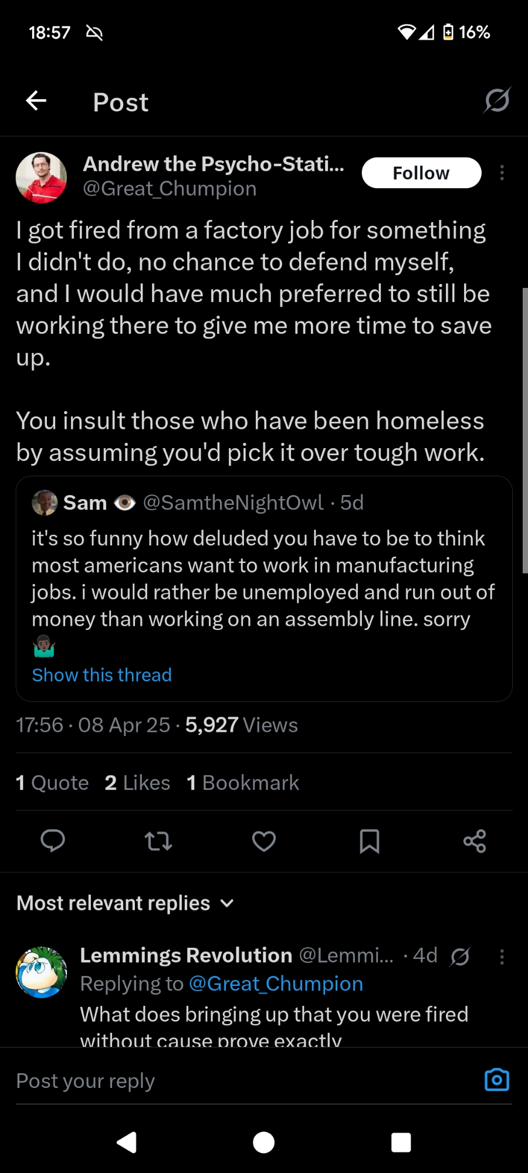Tap the back arrow in header

coord(36,101)
